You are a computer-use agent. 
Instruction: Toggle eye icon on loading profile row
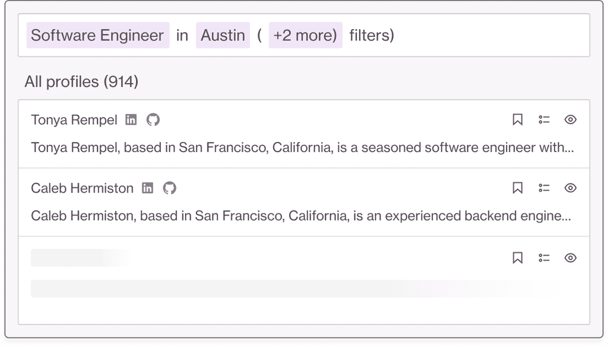point(570,258)
